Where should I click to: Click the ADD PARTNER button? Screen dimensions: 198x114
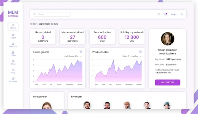(x=167, y=82)
